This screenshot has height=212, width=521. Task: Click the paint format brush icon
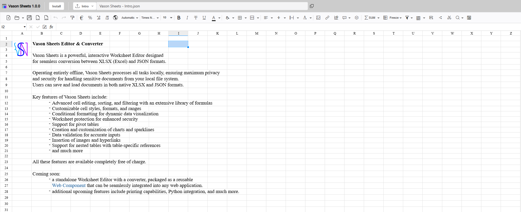tap(72, 18)
